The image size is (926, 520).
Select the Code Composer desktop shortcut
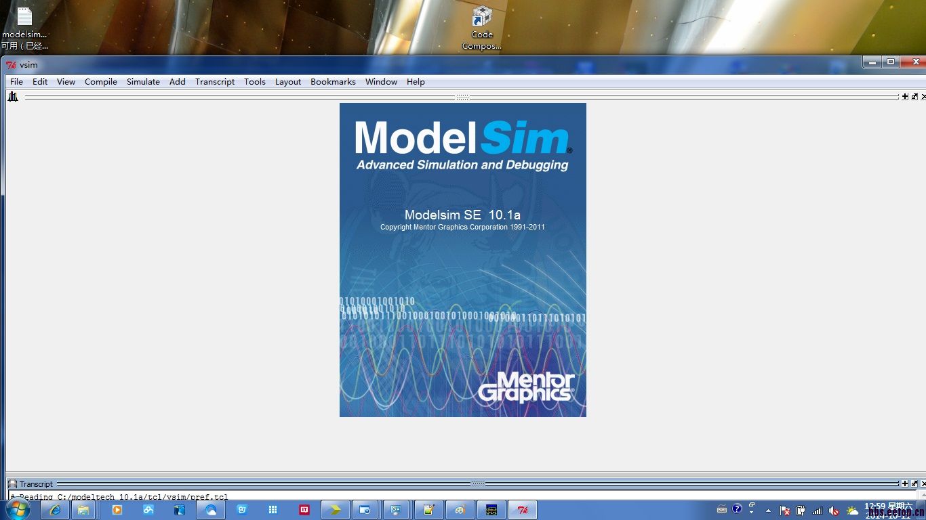pos(482,28)
